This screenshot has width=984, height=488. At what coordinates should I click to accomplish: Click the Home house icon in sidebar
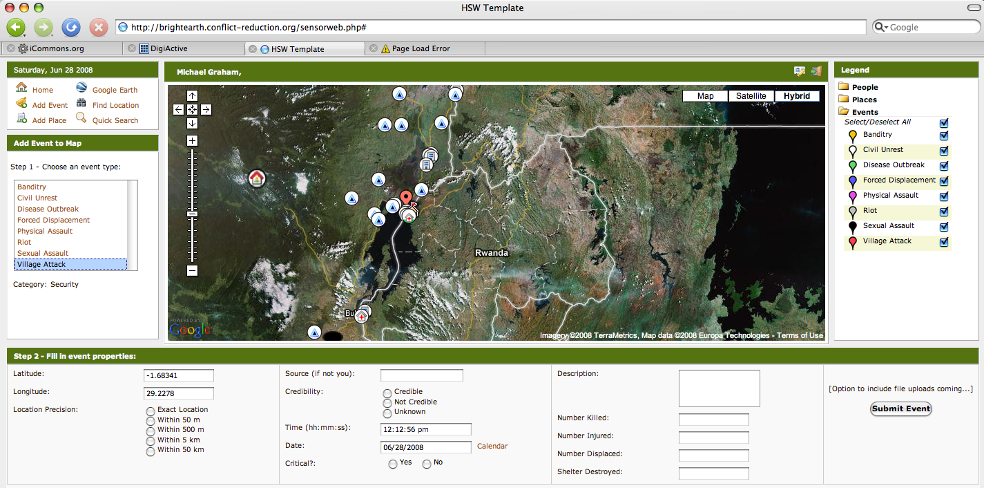click(21, 88)
